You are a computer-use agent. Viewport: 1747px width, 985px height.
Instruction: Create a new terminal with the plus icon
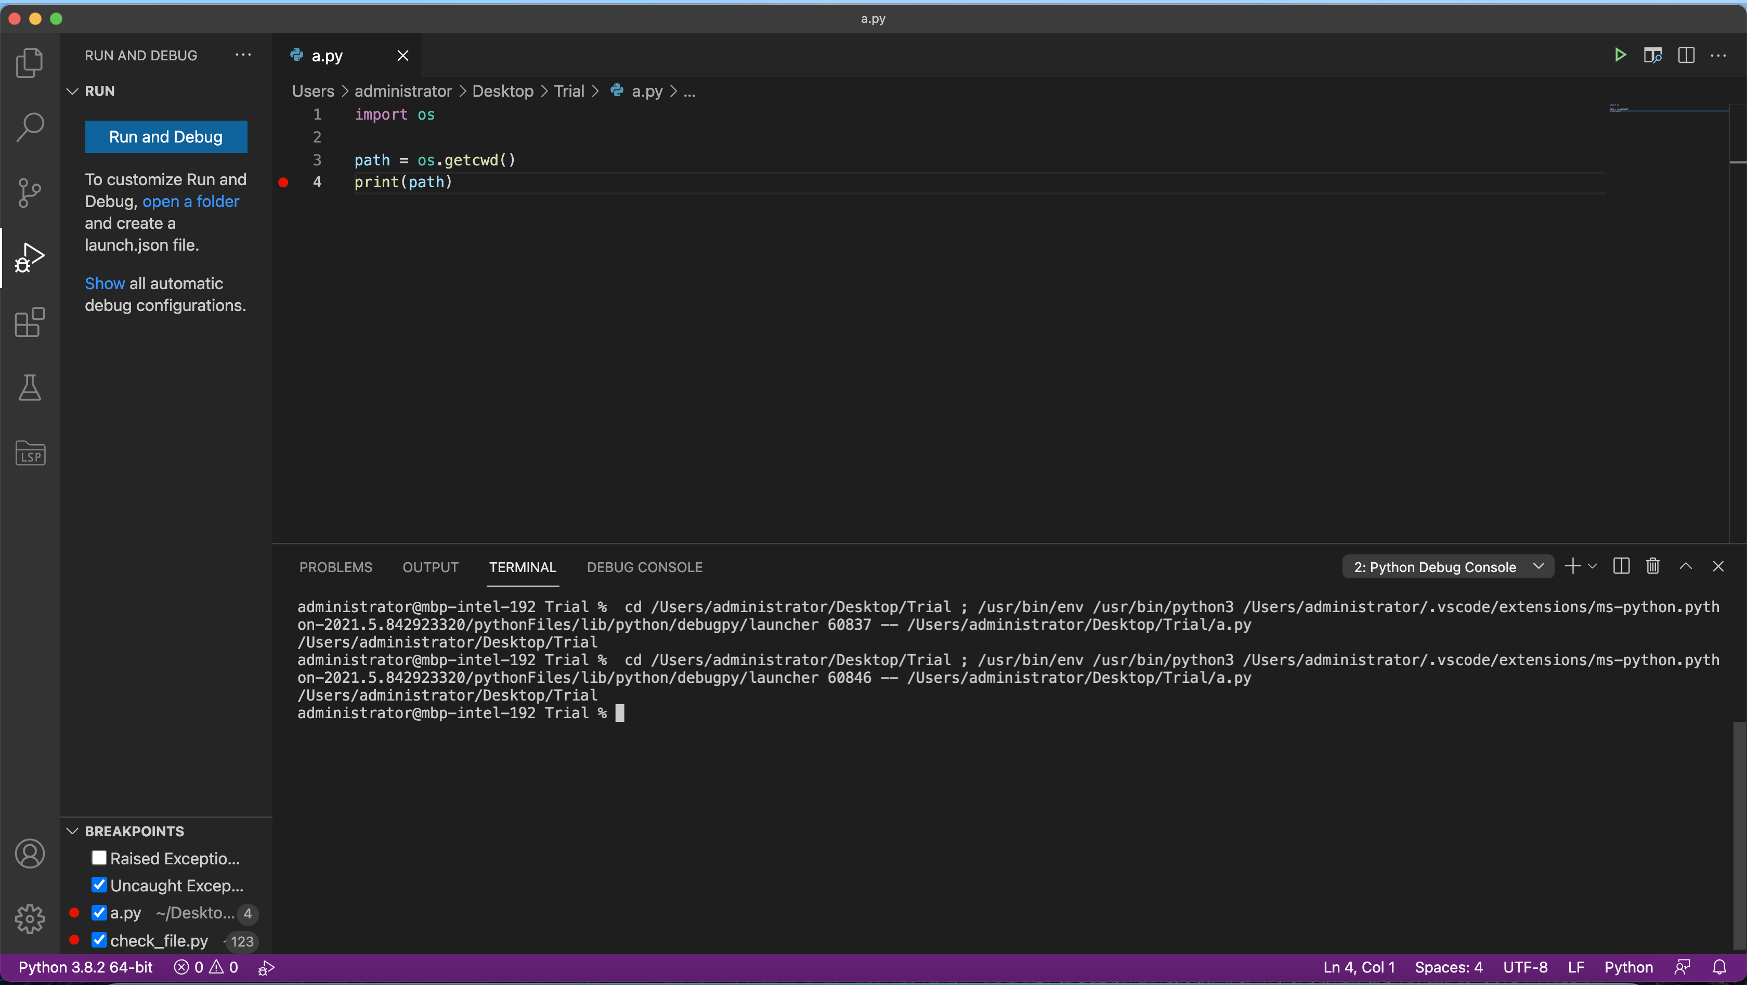[1573, 566]
